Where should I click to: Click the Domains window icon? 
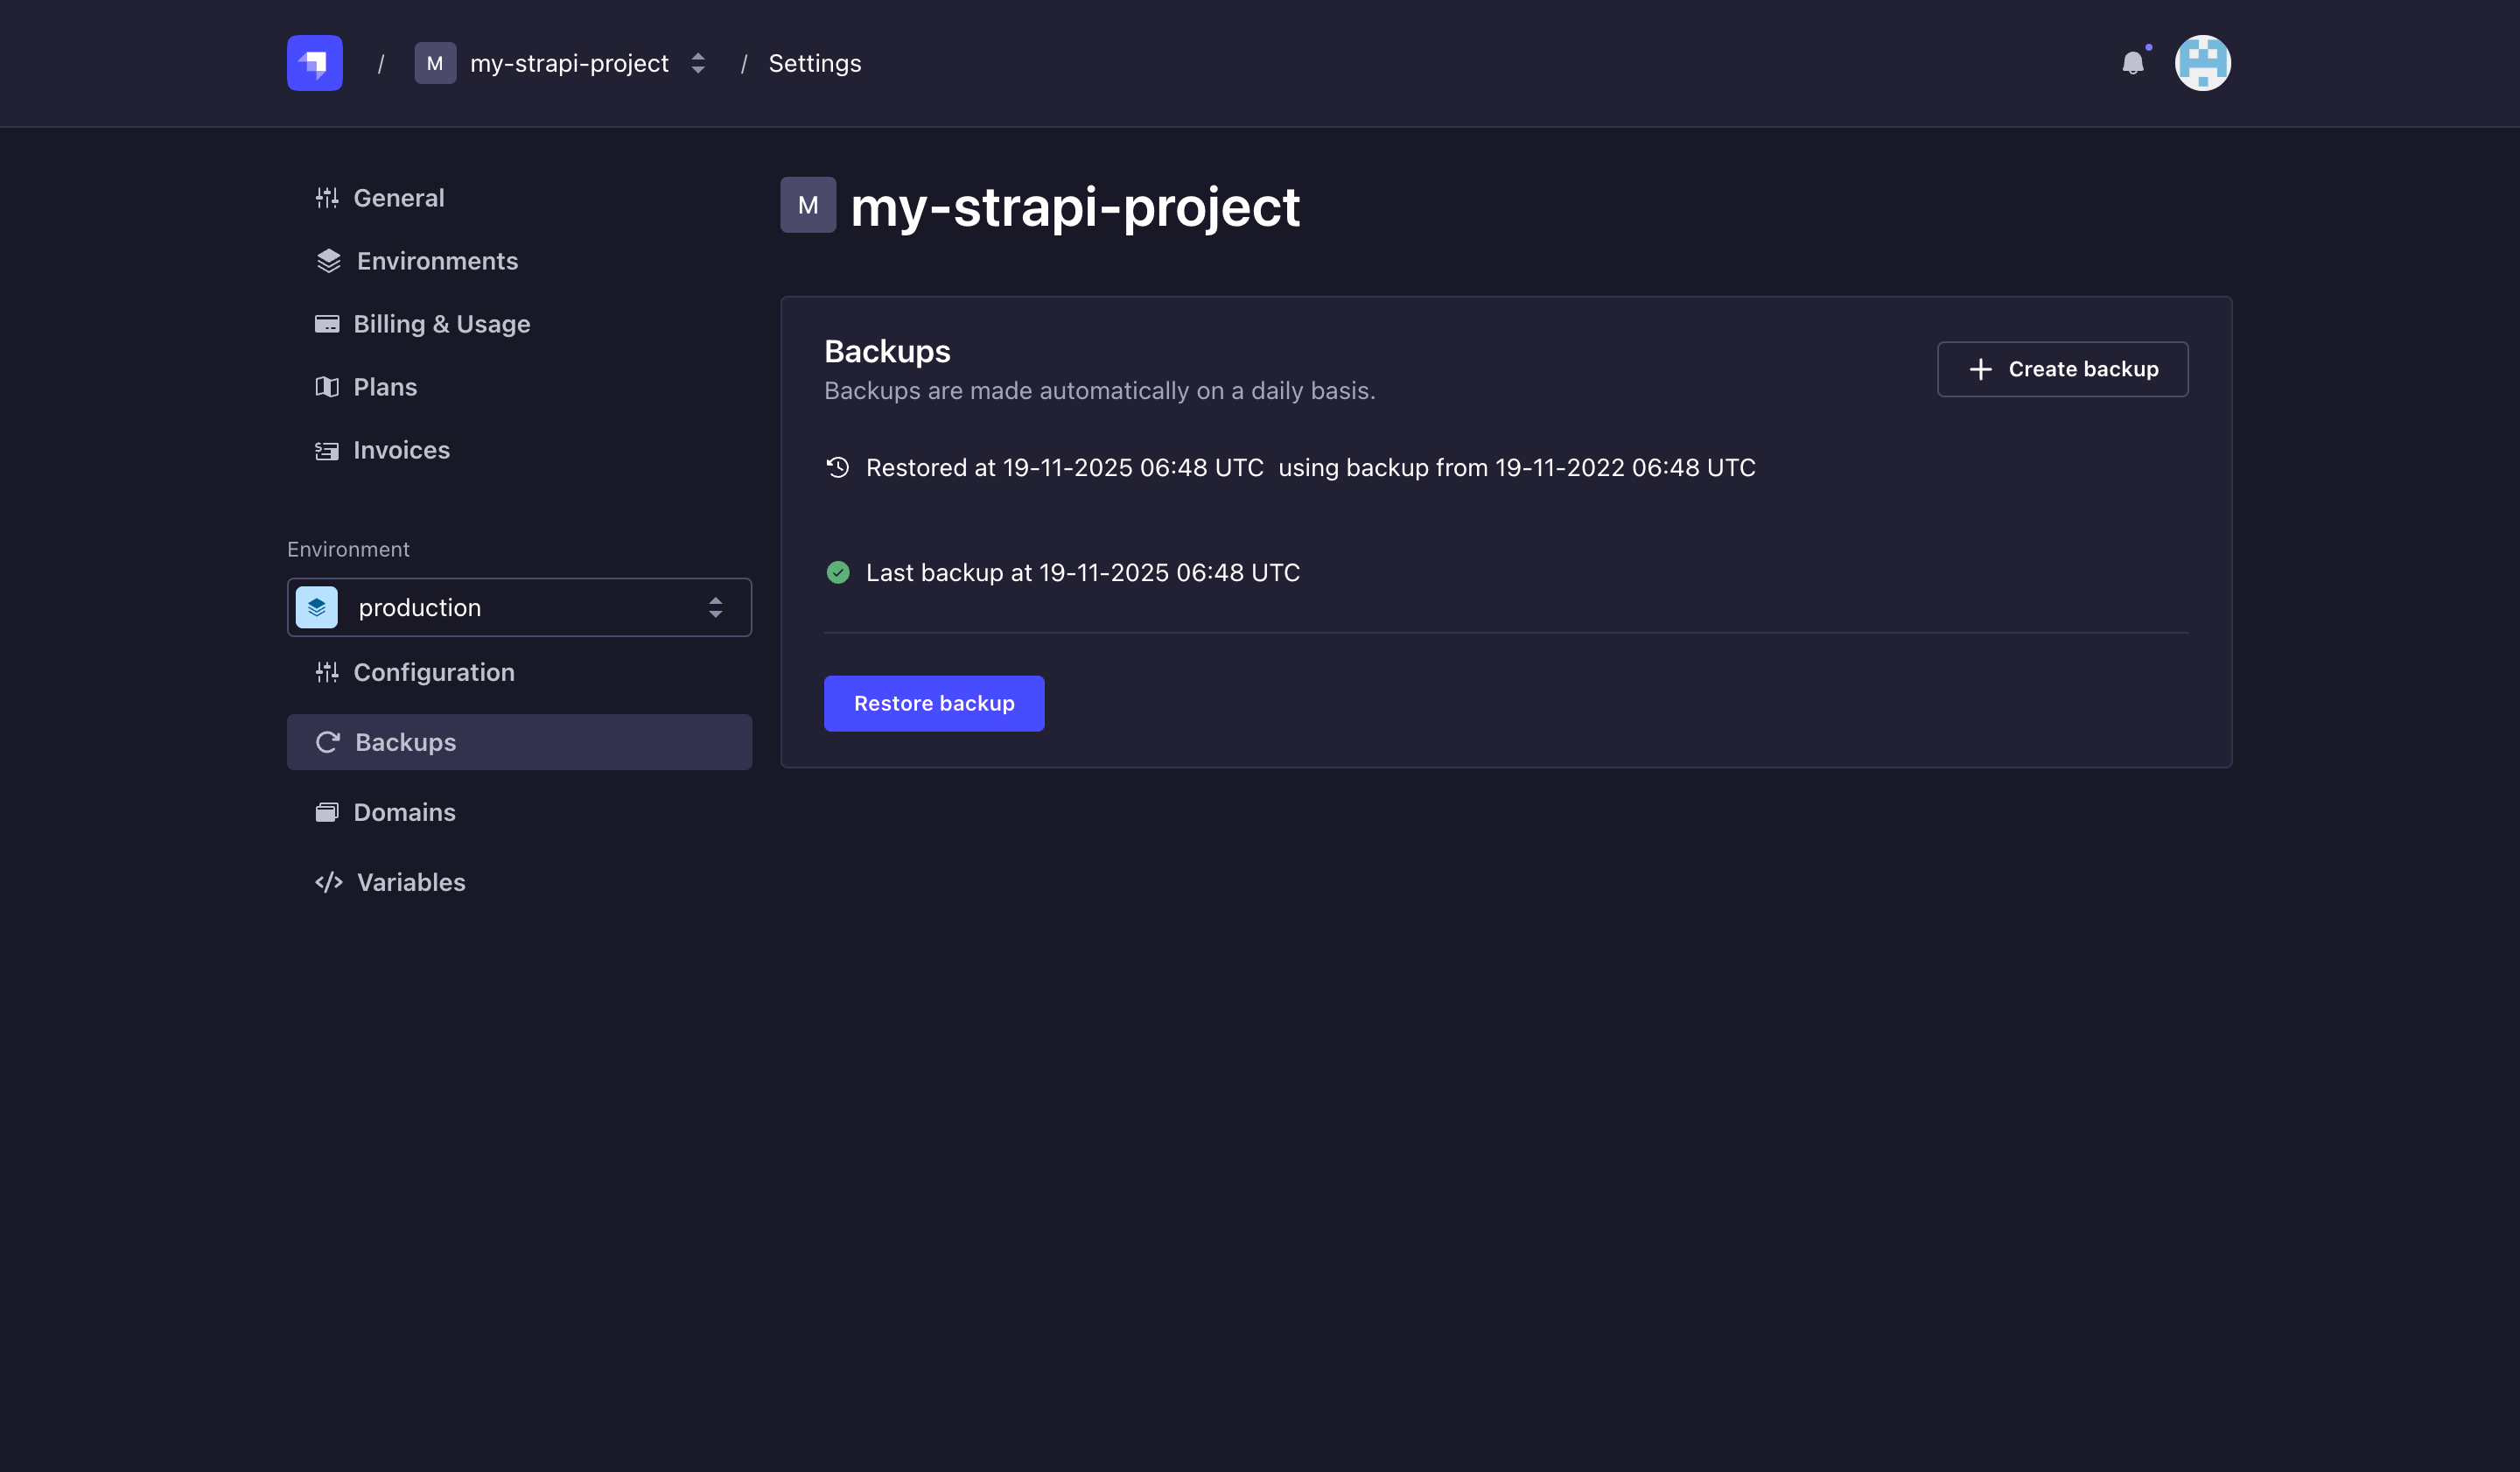click(326, 812)
